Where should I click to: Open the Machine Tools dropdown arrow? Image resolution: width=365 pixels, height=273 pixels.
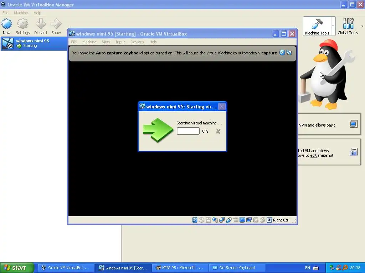[x=333, y=26]
